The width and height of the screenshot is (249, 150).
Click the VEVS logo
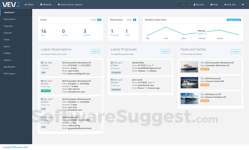click(11, 4)
